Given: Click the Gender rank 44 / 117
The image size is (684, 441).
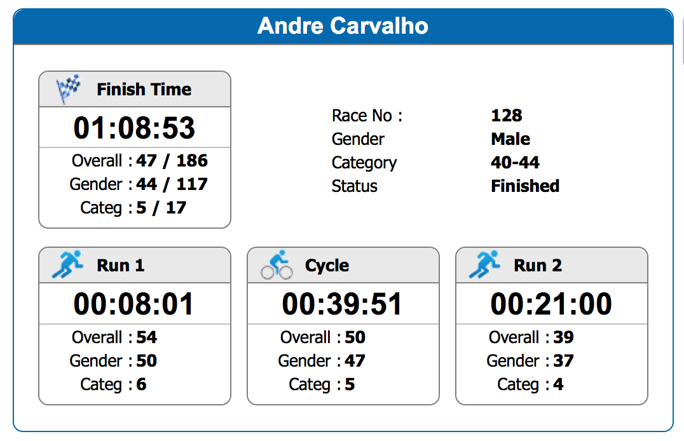Looking at the screenshot, I should (172, 184).
